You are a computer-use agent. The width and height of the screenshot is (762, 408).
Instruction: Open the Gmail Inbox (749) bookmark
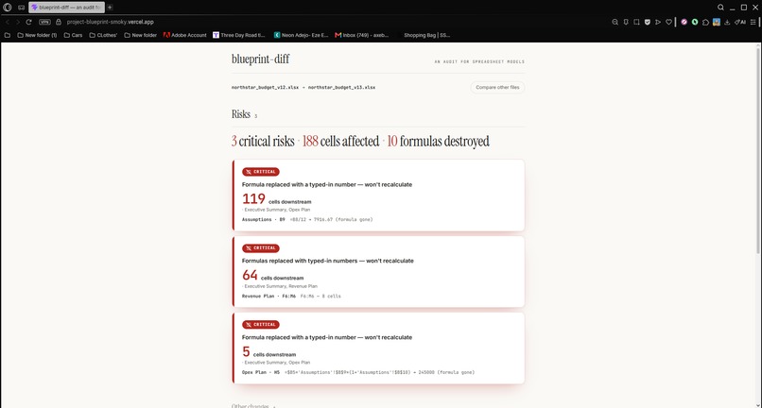[362, 35]
